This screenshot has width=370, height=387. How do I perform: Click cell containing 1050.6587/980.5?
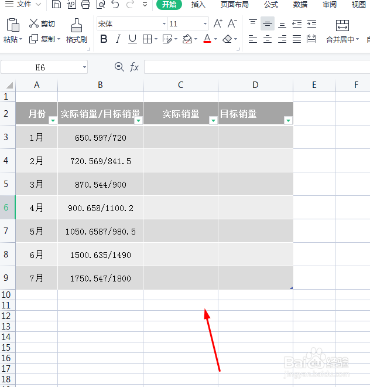100,231
